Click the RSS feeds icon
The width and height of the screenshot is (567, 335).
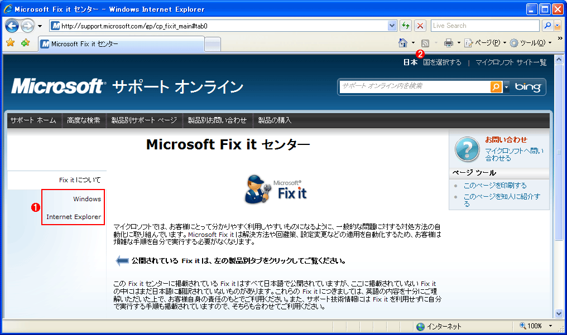425,43
